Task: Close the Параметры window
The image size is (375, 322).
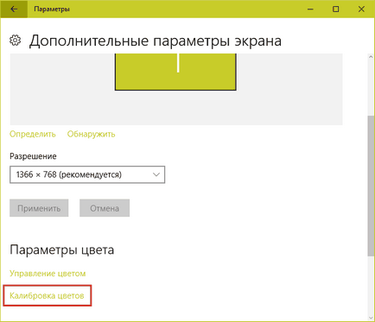Action: click(361, 9)
